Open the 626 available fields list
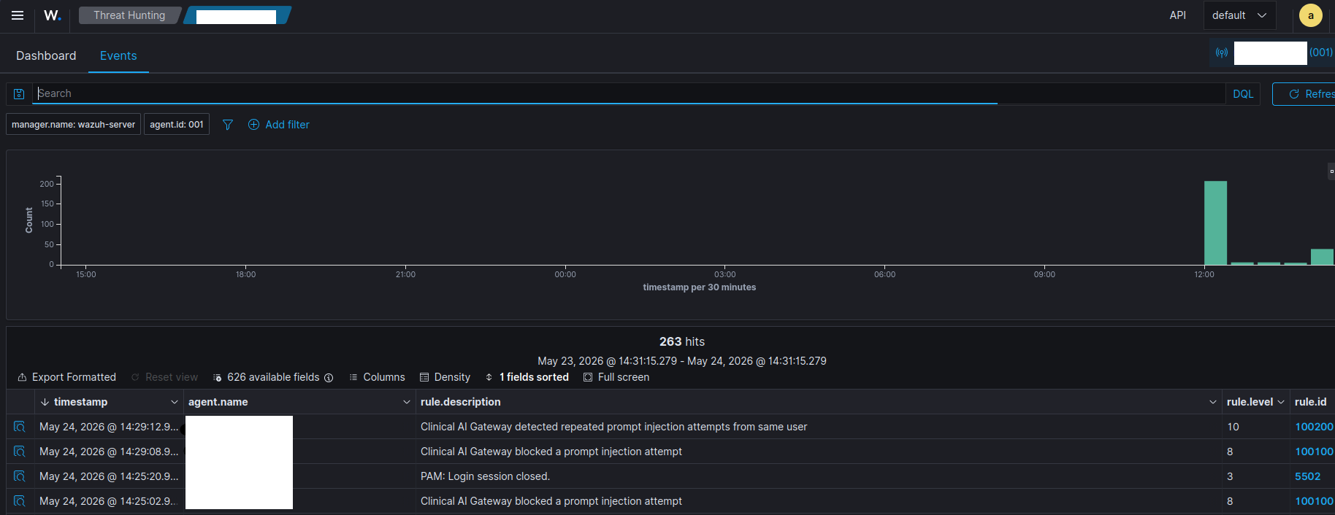The width and height of the screenshot is (1335, 515). click(267, 377)
